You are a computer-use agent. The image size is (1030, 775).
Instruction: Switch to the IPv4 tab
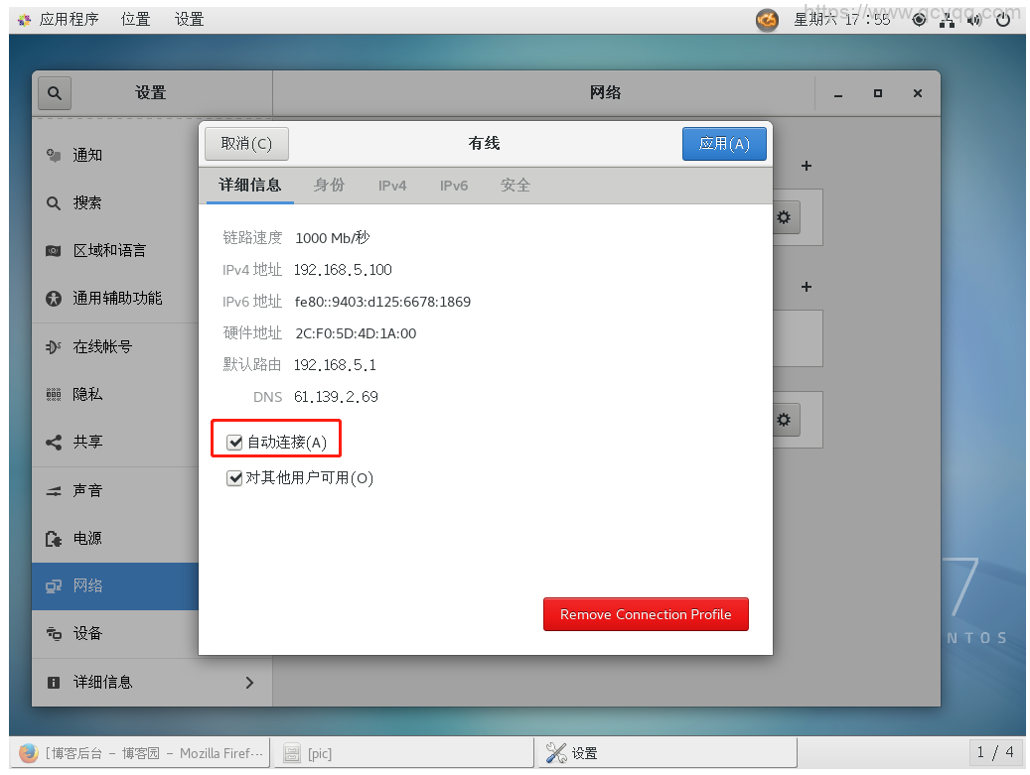(x=392, y=186)
